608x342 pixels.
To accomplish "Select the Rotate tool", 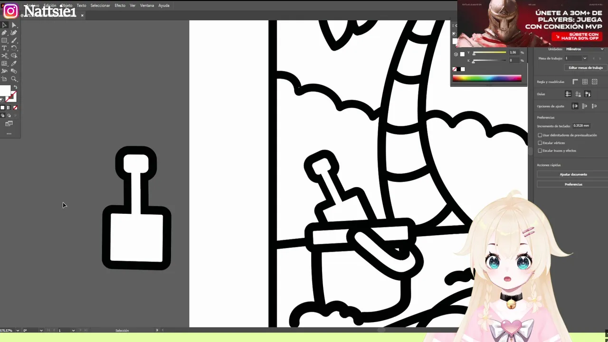I will (x=14, y=48).
